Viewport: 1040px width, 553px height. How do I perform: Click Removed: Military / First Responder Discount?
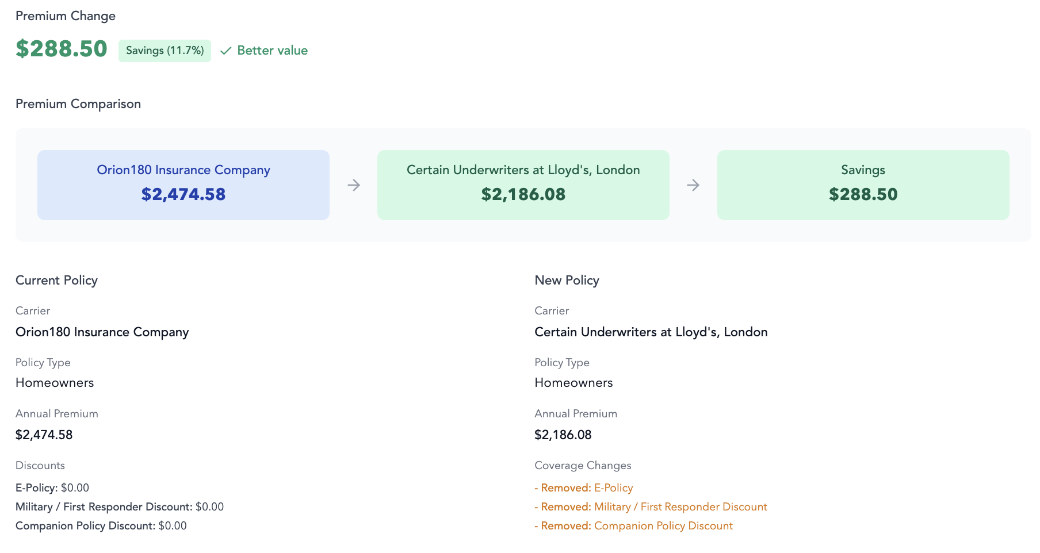tap(651, 507)
